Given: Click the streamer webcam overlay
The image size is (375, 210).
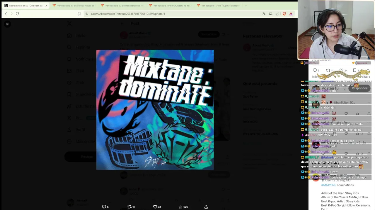Looking at the screenshot, I should click(336, 30).
